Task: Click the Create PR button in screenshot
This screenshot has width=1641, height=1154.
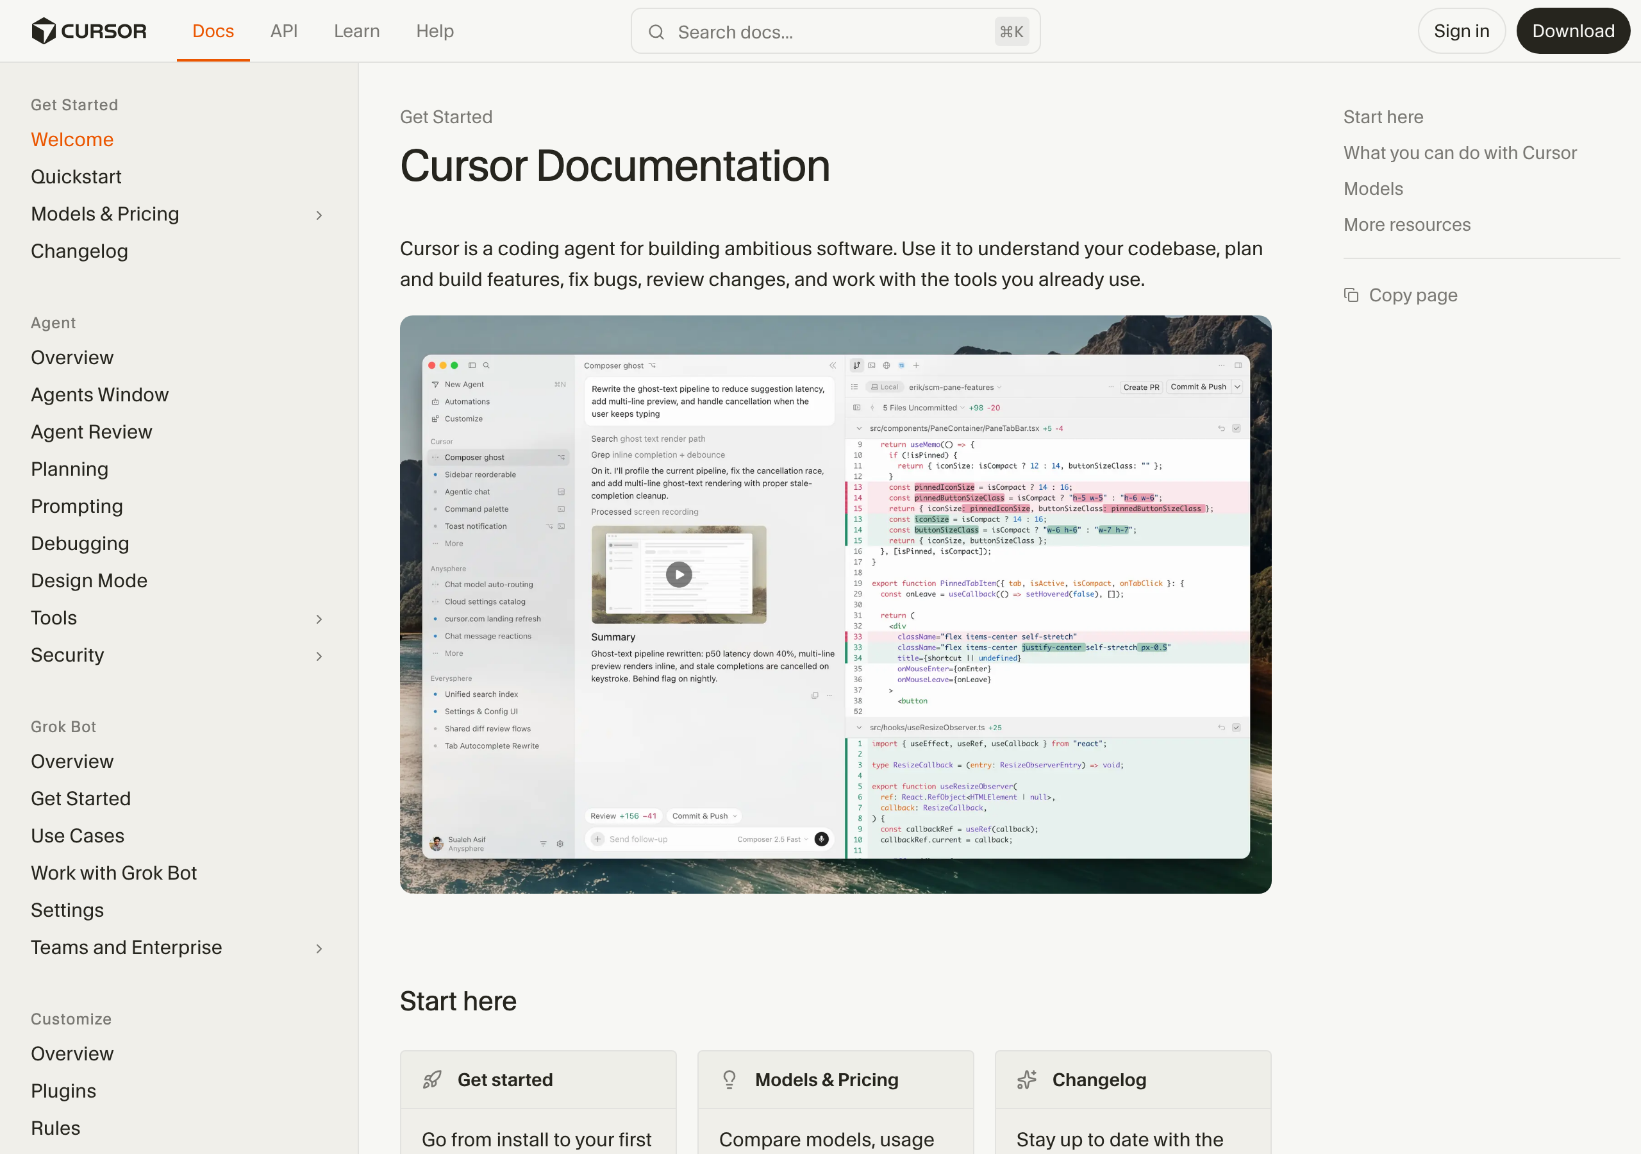Action: point(1141,387)
